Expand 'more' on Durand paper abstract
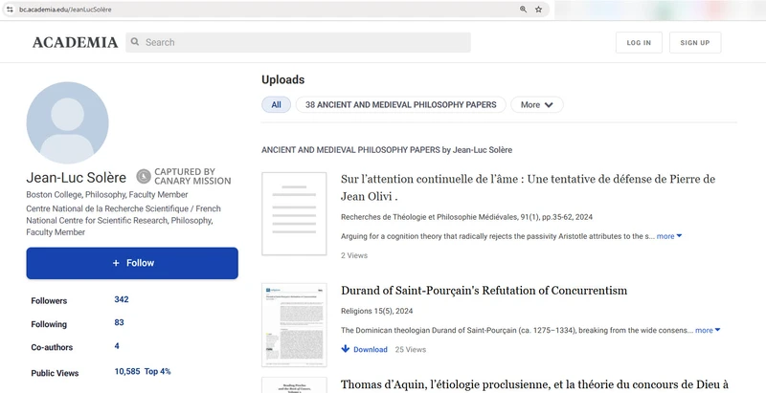The height and width of the screenshot is (393, 766). [x=708, y=331]
